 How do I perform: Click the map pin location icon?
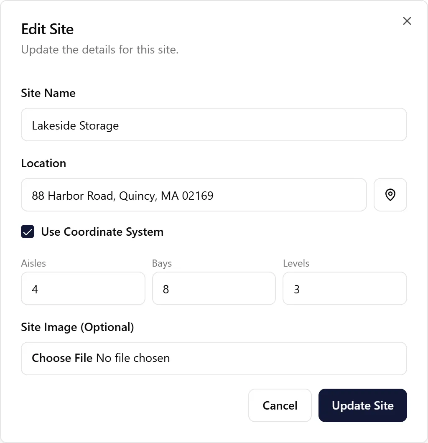click(390, 195)
